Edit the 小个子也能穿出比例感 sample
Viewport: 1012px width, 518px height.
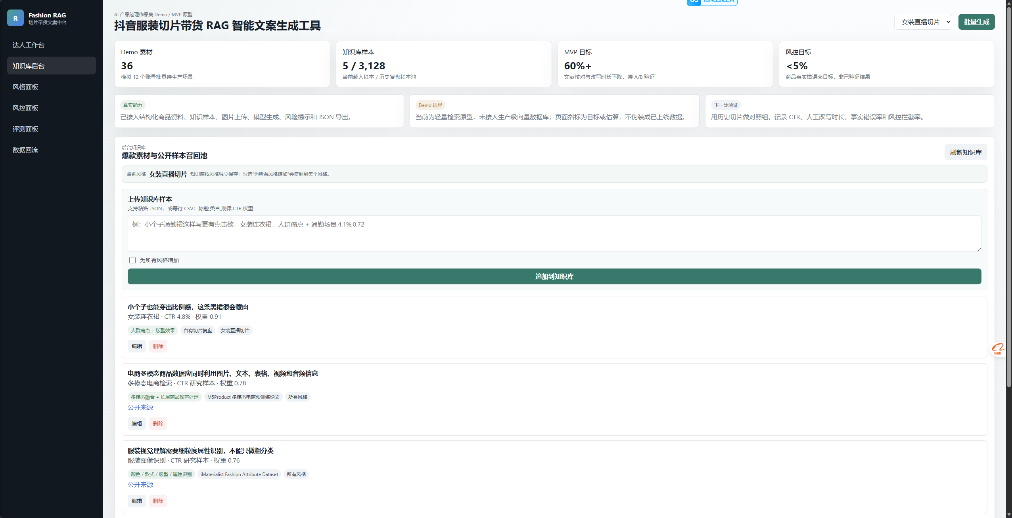point(137,346)
